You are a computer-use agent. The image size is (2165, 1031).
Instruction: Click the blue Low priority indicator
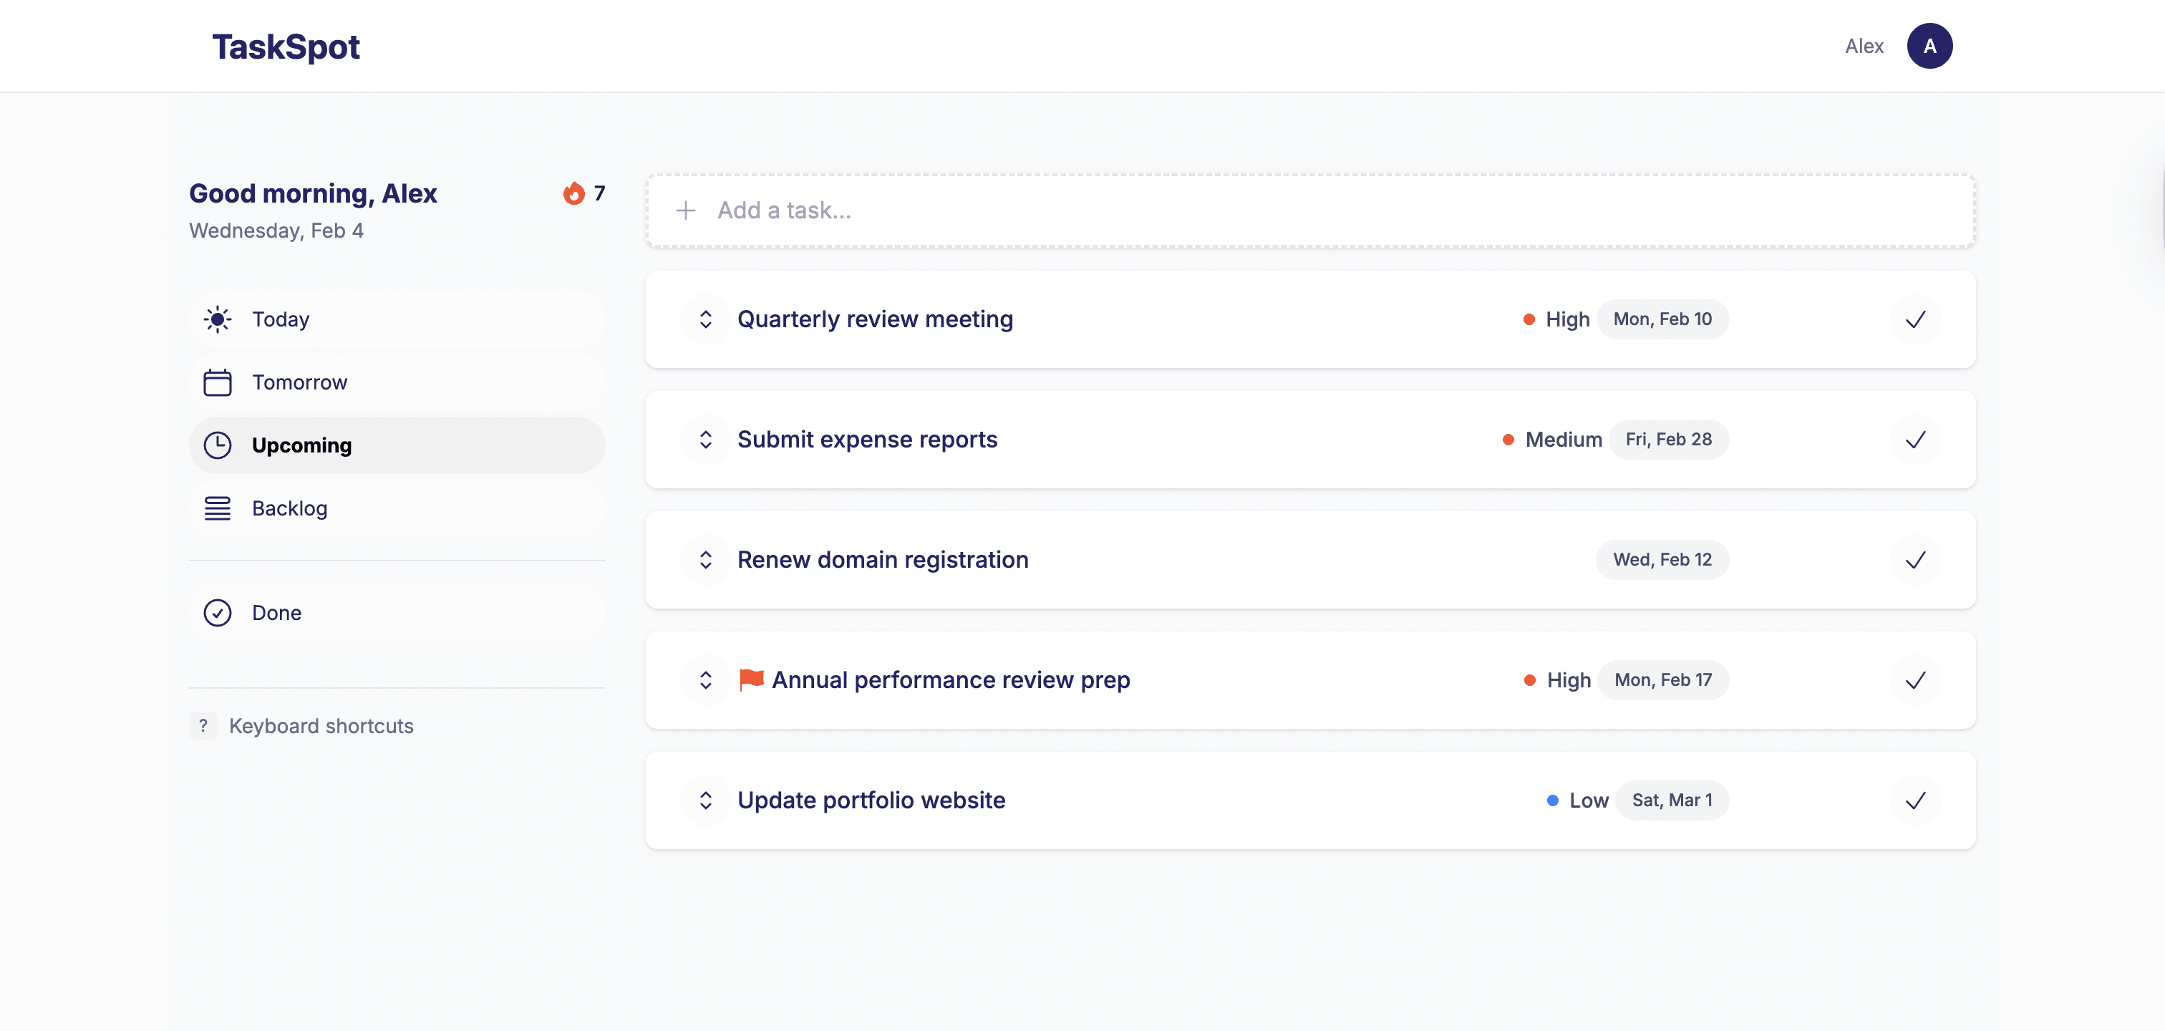(x=1552, y=800)
